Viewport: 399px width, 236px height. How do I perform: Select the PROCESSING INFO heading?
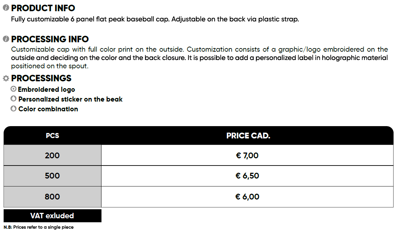pos(50,39)
